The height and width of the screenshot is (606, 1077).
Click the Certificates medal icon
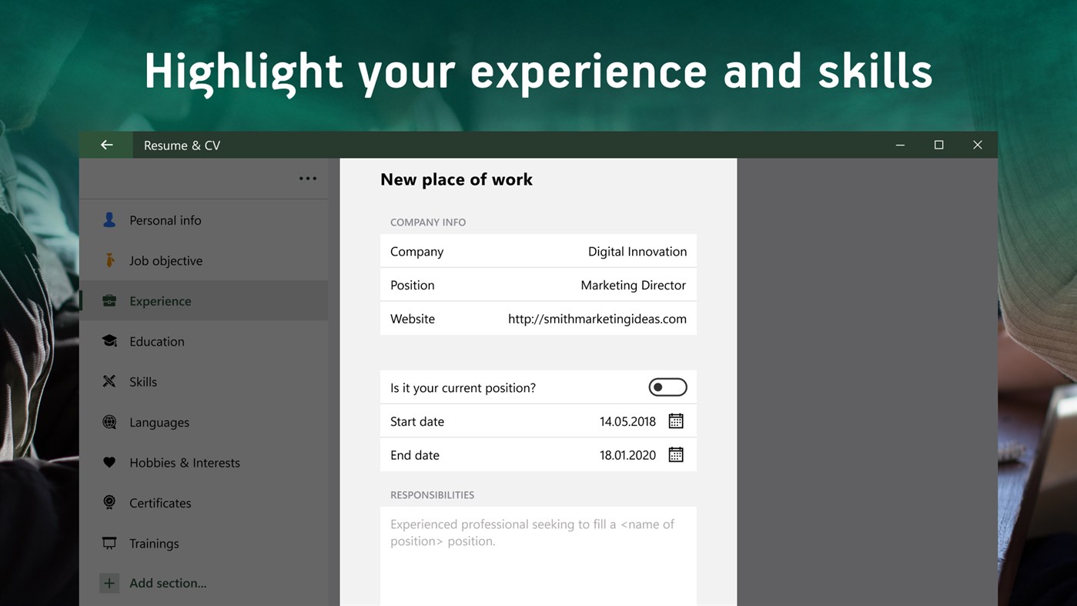pyautogui.click(x=109, y=503)
